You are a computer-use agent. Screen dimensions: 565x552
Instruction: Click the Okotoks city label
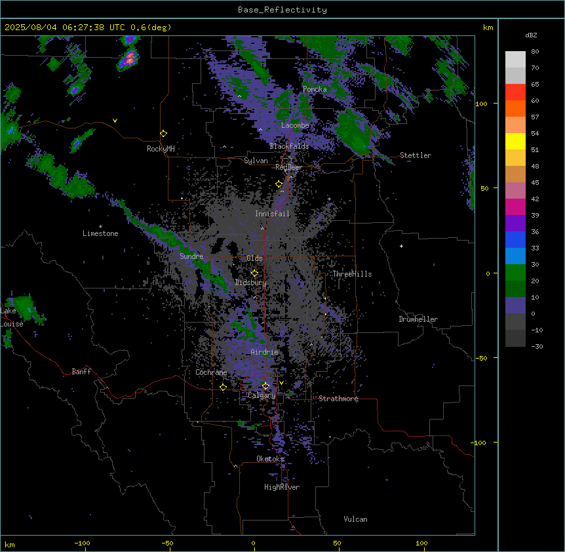tap(270, 459)
